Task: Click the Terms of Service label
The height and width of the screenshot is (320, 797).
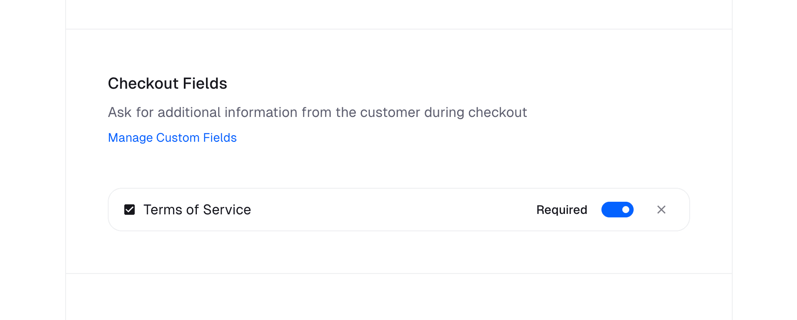Action: (197, 210)
